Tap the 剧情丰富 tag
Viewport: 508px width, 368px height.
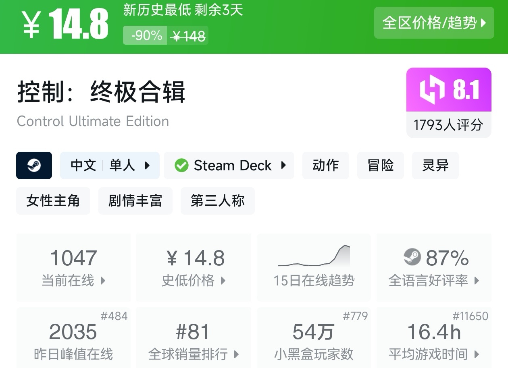point(135,201)
